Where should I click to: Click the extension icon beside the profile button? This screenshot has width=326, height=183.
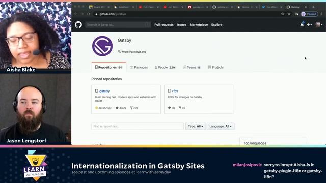point(296,14)
